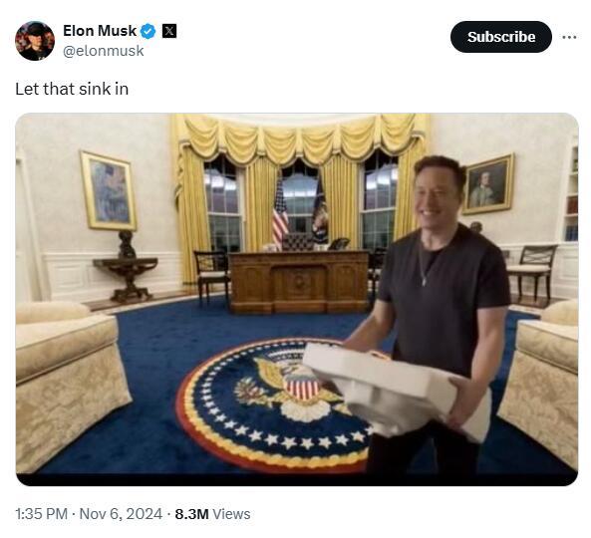Subscribe to this account
This screenshot has width=591, height=538.
501,37
